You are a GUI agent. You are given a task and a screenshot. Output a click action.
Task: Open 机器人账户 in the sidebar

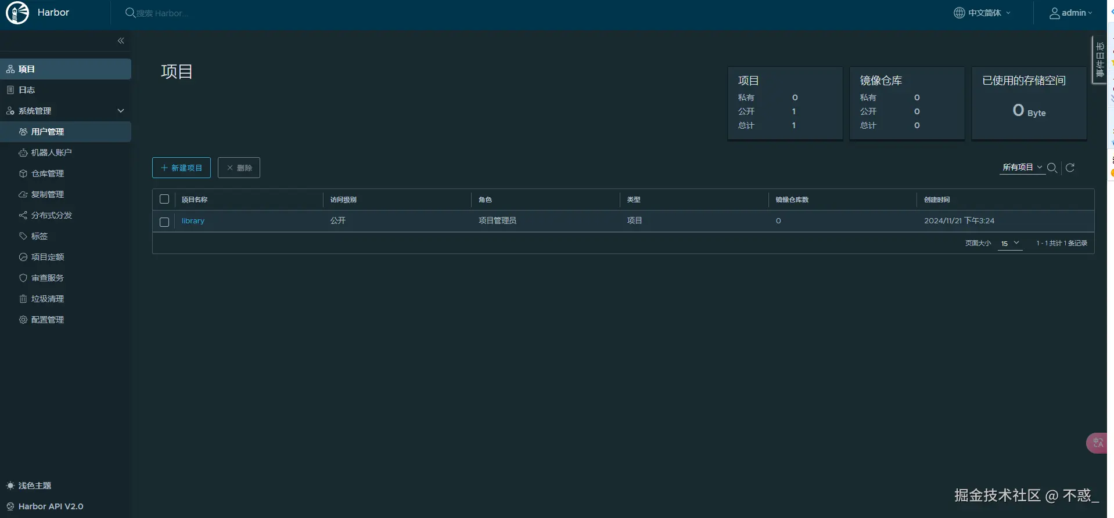66,153
